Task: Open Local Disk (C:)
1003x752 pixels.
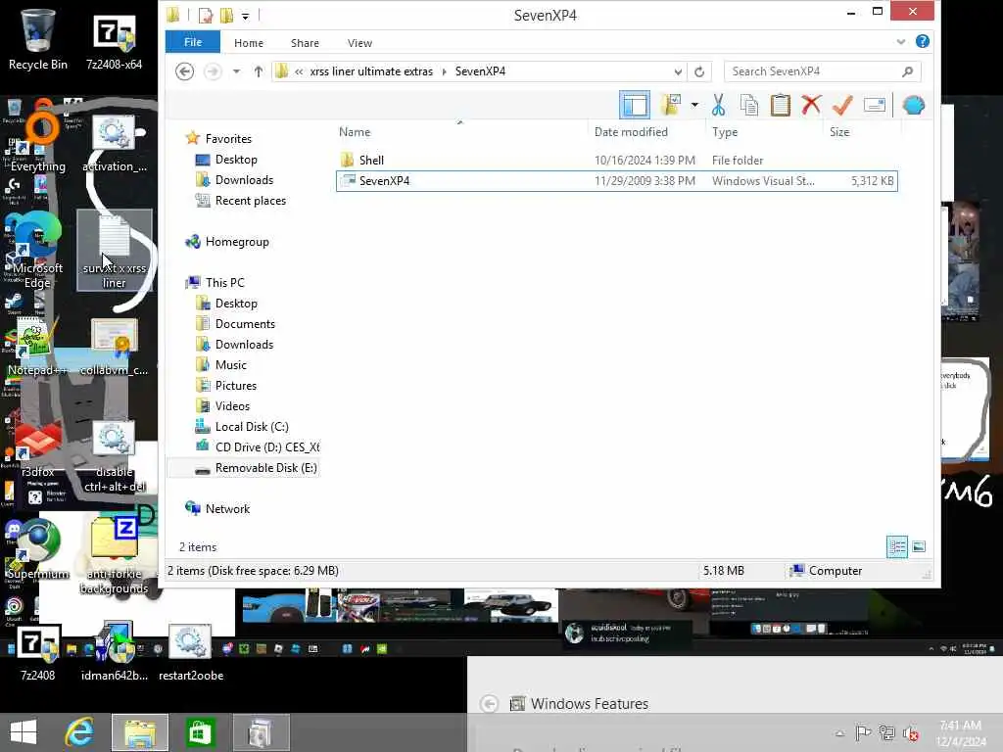Action: click(242, 427)
